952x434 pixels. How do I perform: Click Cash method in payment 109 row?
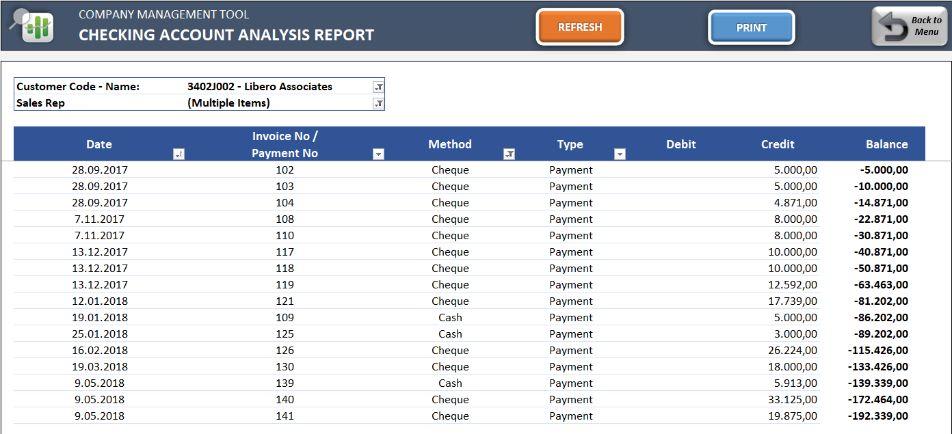[450, 318]
